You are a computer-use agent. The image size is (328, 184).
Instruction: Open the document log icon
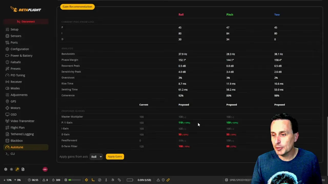tap(23, 169)
